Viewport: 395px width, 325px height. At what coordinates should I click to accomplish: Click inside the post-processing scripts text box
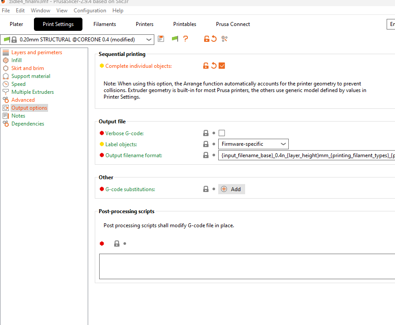click(x=247, y=266)
